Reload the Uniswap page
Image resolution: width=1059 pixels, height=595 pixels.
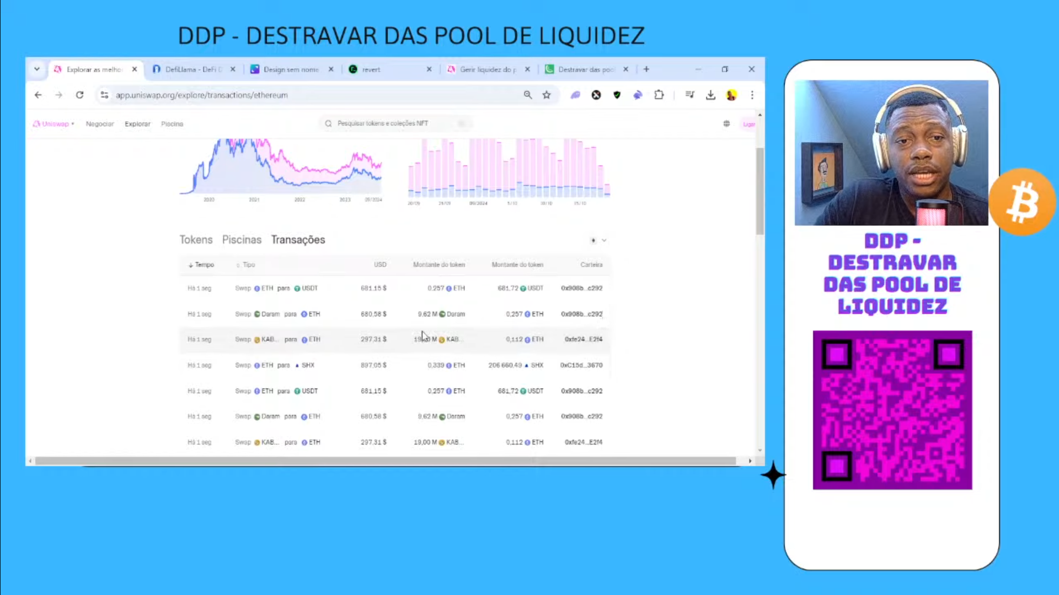tap(79, 95)
